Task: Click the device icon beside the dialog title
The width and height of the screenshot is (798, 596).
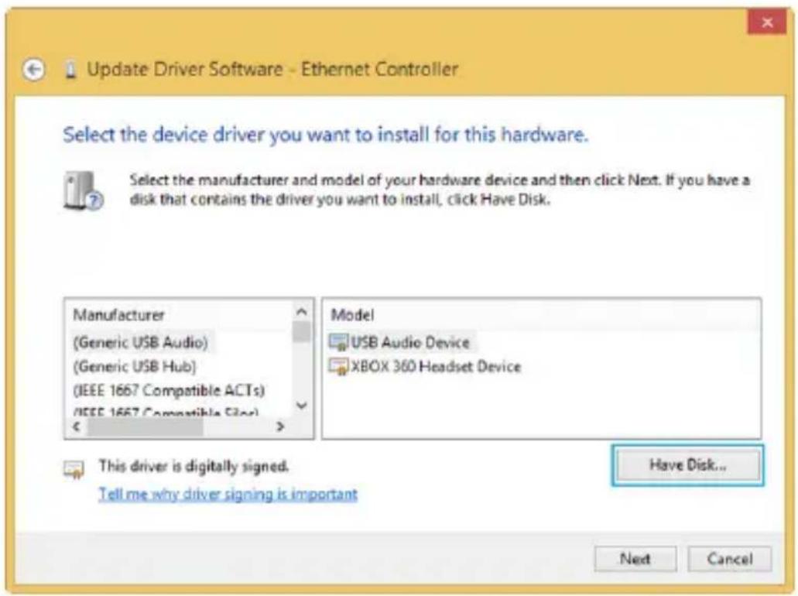Action: tap(71, 70)
